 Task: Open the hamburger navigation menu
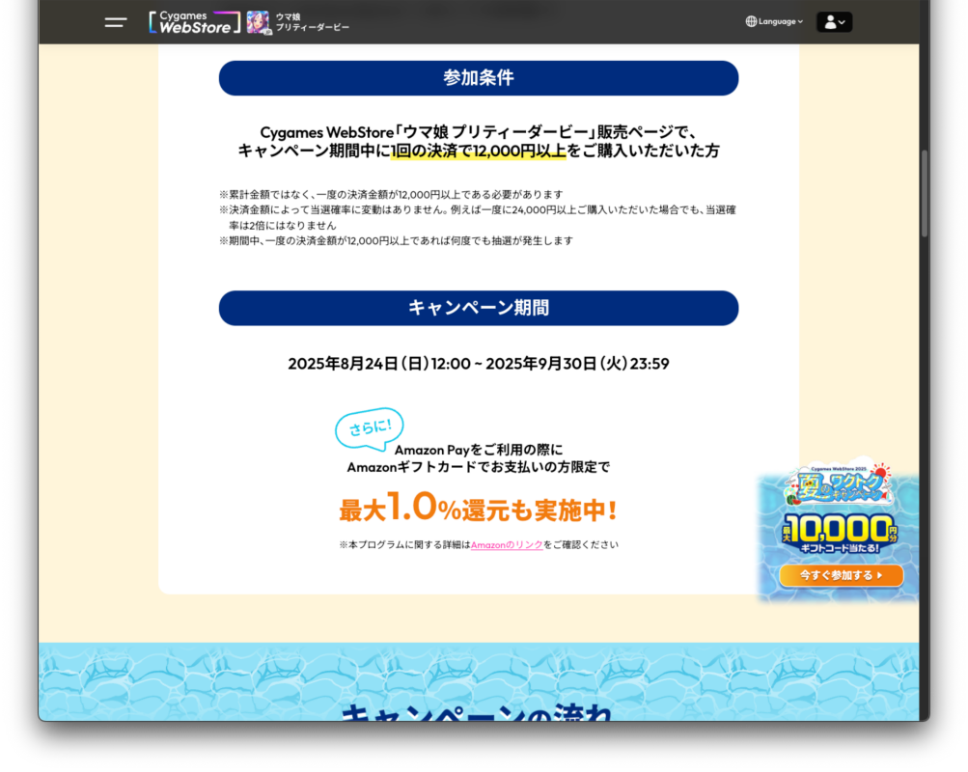click(x=116, y=22)
